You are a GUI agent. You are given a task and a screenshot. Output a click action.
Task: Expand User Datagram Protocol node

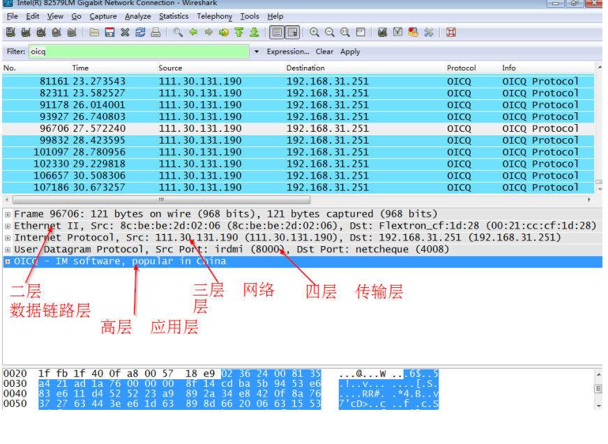coord(8,250)
